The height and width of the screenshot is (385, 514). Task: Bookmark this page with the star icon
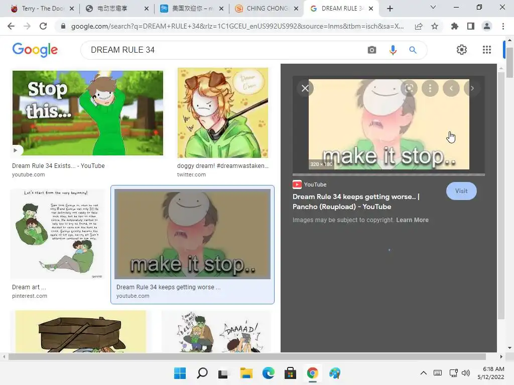(x=435, y=26)
